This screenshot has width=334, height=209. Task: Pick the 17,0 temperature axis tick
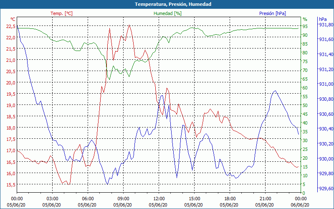(x=11, y=150)
